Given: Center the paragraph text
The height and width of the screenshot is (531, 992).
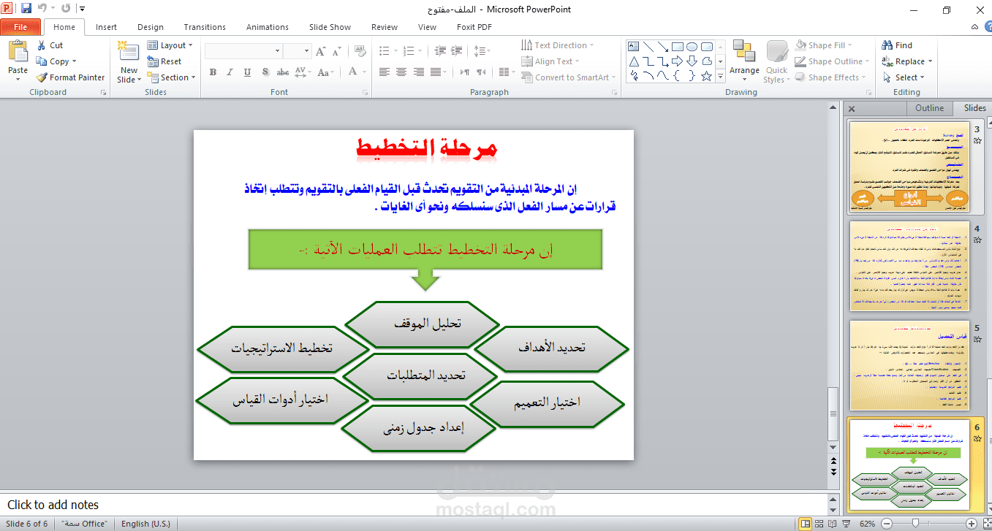Looking at the screenshot, I should (x=401, y=72).
